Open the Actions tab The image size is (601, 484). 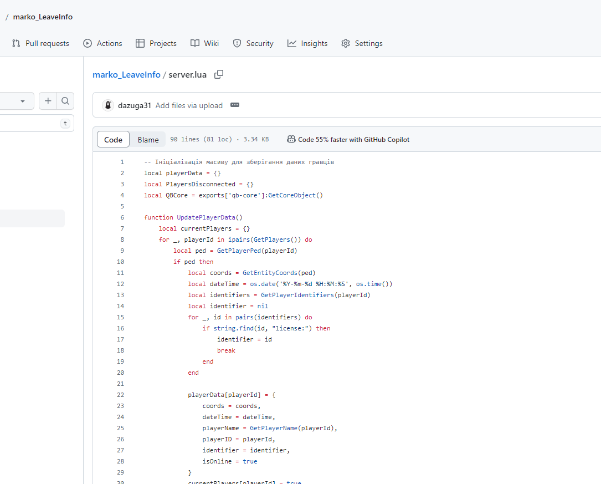102,43
